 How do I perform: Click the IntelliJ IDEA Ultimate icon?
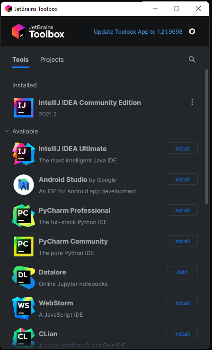[24, 154]
